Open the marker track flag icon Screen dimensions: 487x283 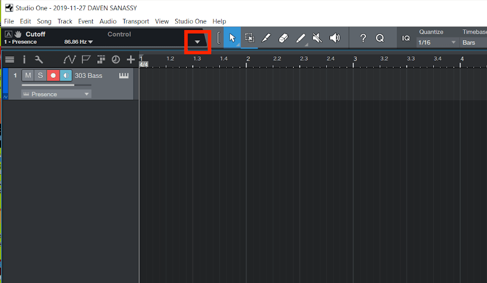pos(86,59)
